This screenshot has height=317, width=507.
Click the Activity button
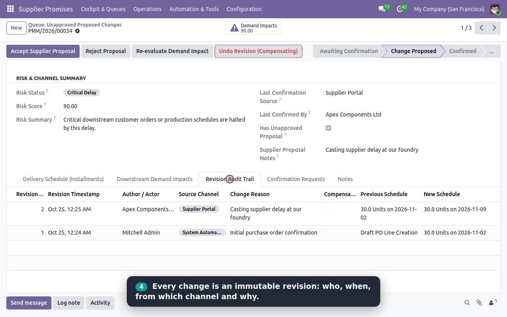point(100,303)
